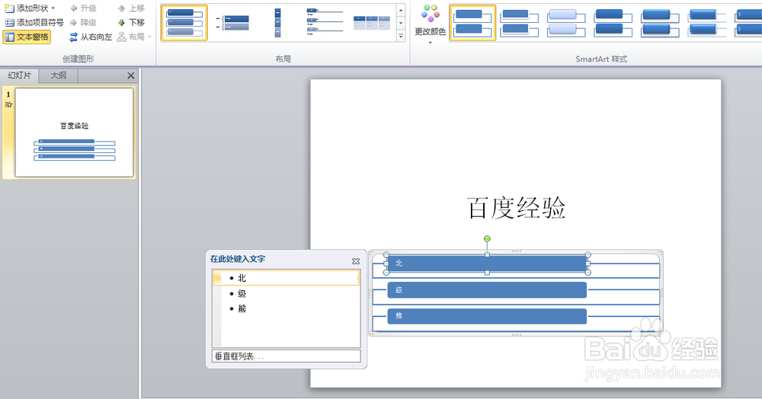762x399 pixels.
Task: Select the second SmartArt style thumbnail
Action: [520, 23]
